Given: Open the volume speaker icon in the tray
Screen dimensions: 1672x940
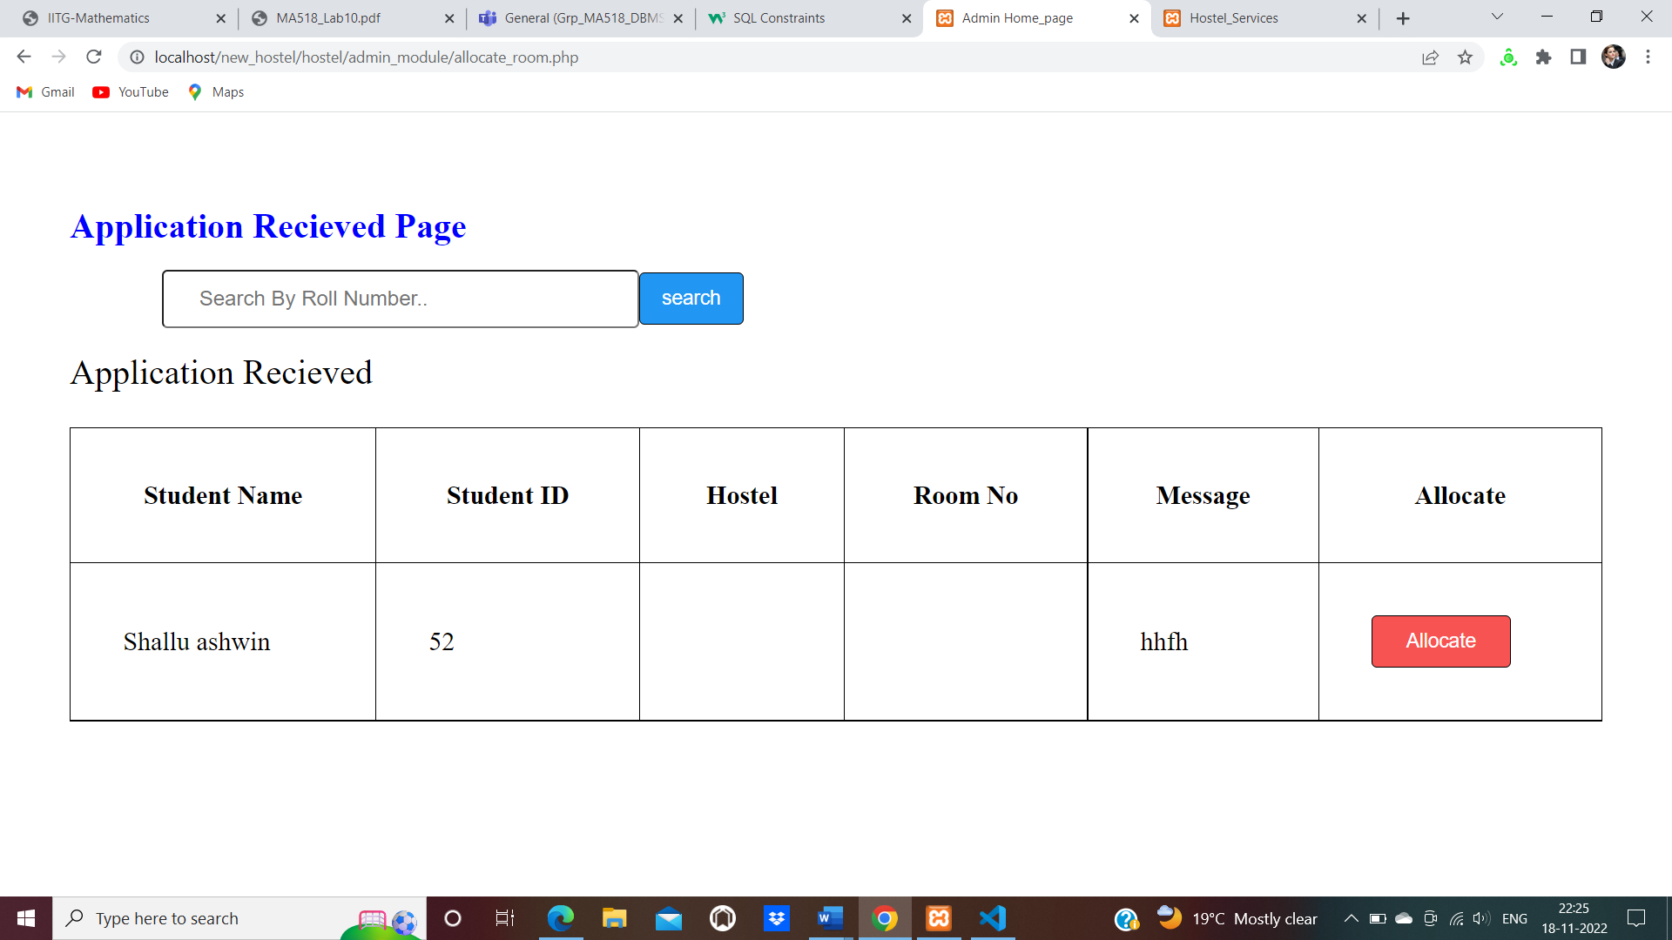Looking at the screenshot, I should click(1480, 917).
